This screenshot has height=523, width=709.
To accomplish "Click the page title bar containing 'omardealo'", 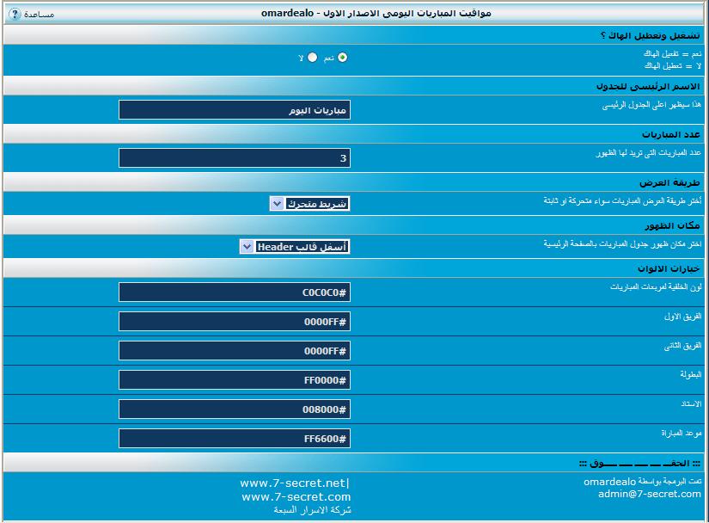I will click(376, 14).
